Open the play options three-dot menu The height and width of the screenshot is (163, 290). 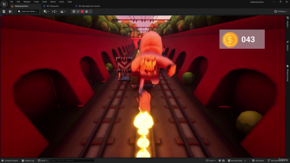tap(91, 11)
